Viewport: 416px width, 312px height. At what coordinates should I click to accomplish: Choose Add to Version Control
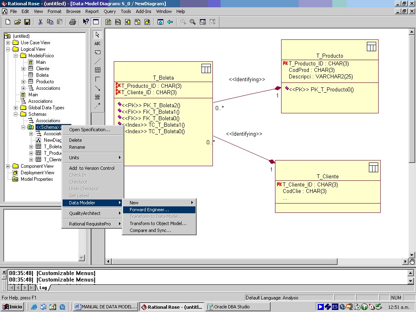click(93, 168)
